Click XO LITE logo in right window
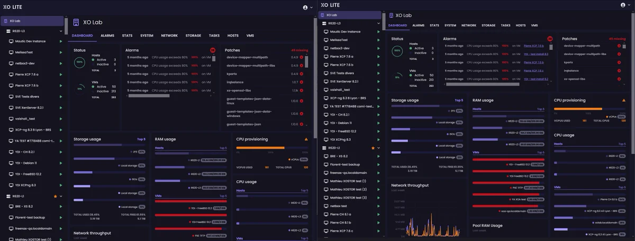 [330, 5]
